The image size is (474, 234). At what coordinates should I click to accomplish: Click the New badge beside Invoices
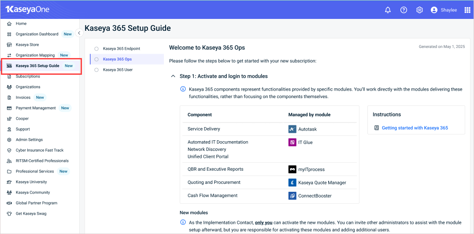click(x=40, y=98)
